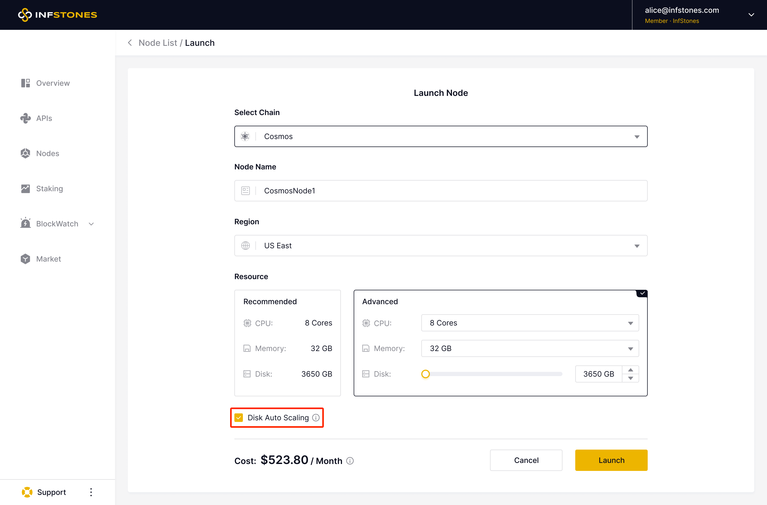
Task: Open the Support three-dot menu
Action: point(91,492)
